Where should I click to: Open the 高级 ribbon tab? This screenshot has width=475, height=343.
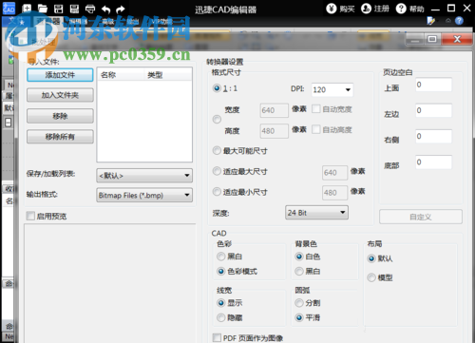(x=108, y=22)
